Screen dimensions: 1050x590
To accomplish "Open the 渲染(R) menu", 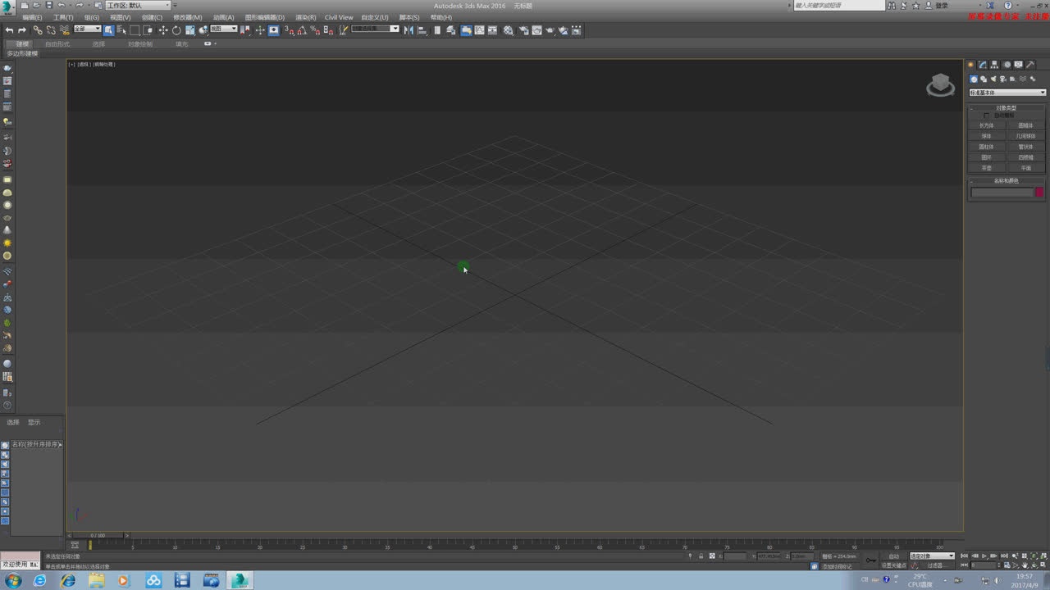I will [305, 17].
